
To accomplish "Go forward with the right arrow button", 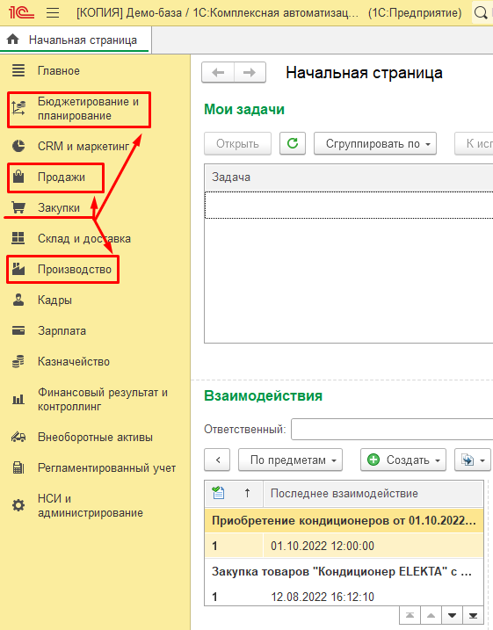I will [x=250, y=73].
